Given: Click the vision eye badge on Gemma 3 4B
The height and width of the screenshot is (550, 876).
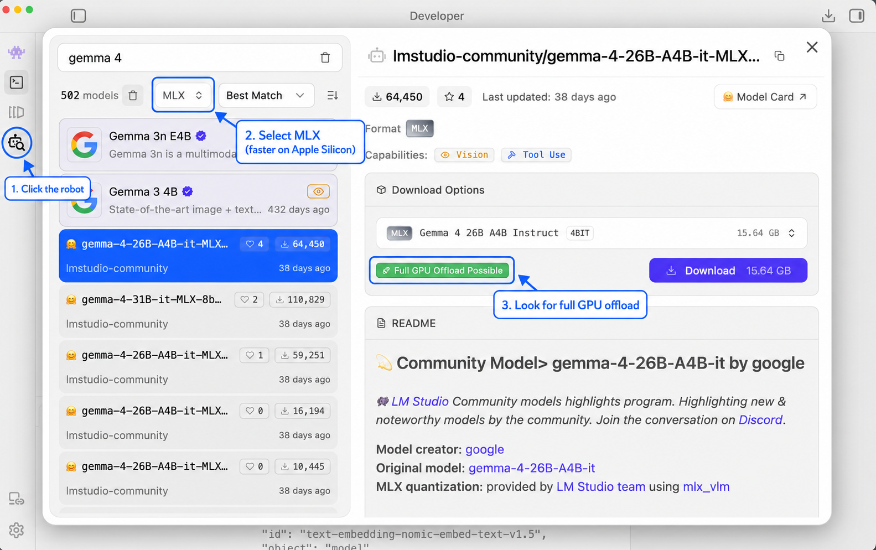Looking at the screenshot, I should click(318, 191).
